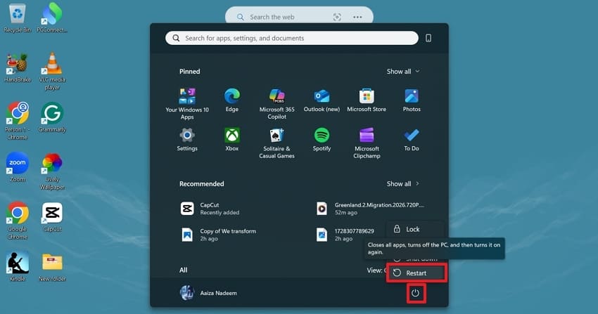Open Zoom desktop icon
Screen dimensions: 598x314
click(18, 167)
